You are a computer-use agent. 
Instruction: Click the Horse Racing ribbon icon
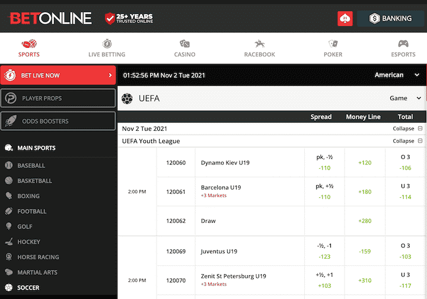click(x=9, y=256)
